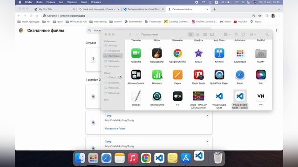
Task: Open App Store from the Dock
Action: tap(185, 158)
